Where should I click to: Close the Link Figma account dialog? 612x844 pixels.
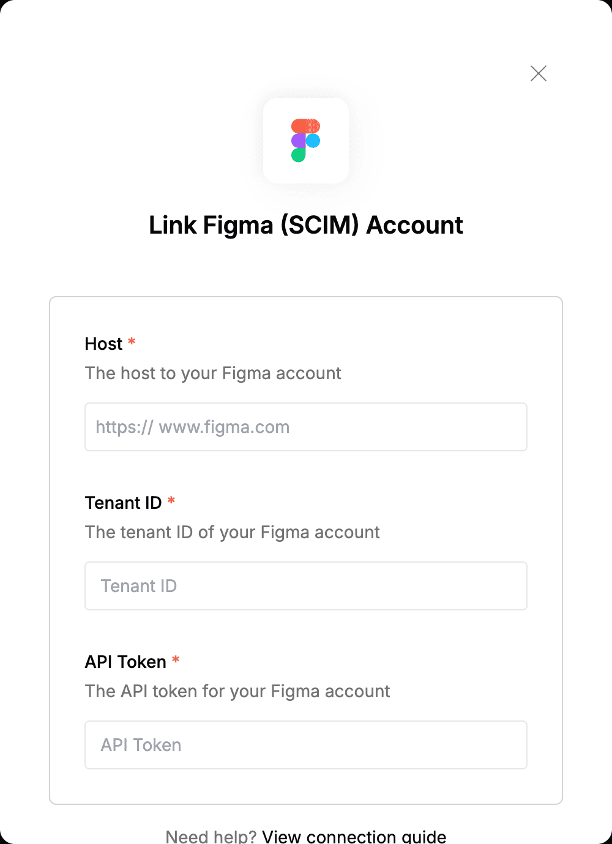[x=539, y=73]
